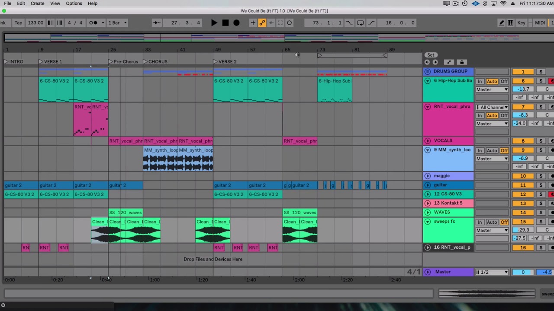The width and height of the screenshot is (554, 311).
Task: Solo the DRUMS GROUP track
Action: click(x=541, y=72)
